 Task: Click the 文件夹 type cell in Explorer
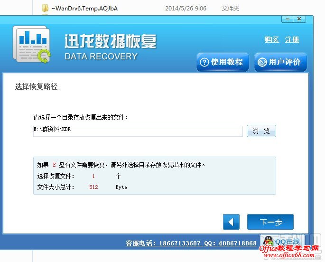click(231, 9)
